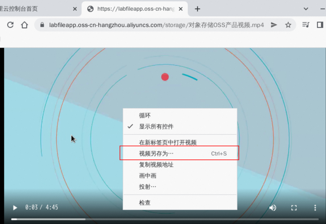This screenshot has width=326, height=224.
Task: Toggle the side panel icon
Action: coord(320,25)
